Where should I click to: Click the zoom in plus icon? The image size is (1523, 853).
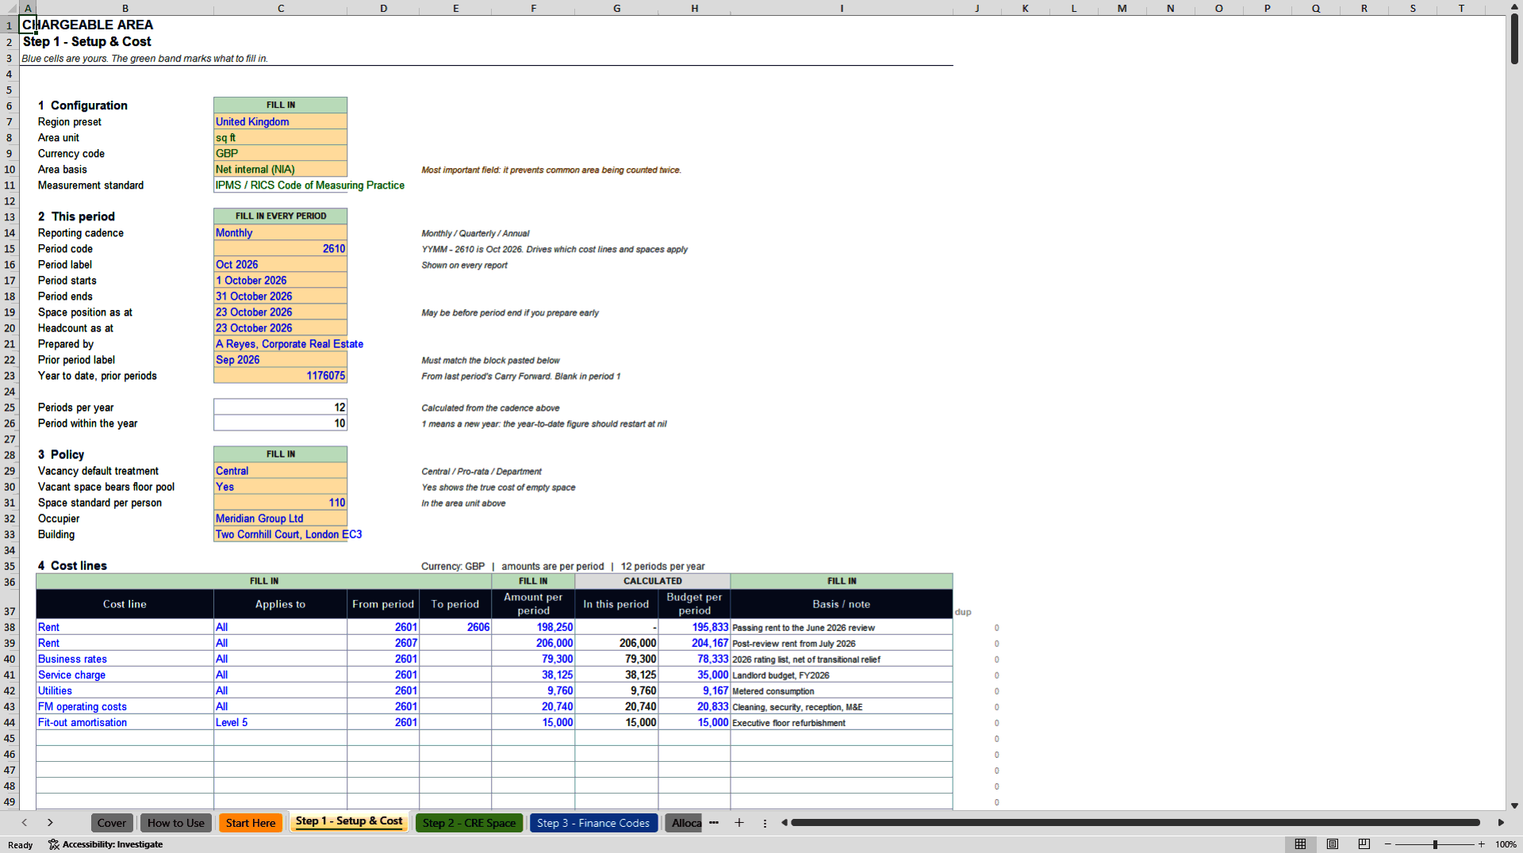pos(1481,844)
